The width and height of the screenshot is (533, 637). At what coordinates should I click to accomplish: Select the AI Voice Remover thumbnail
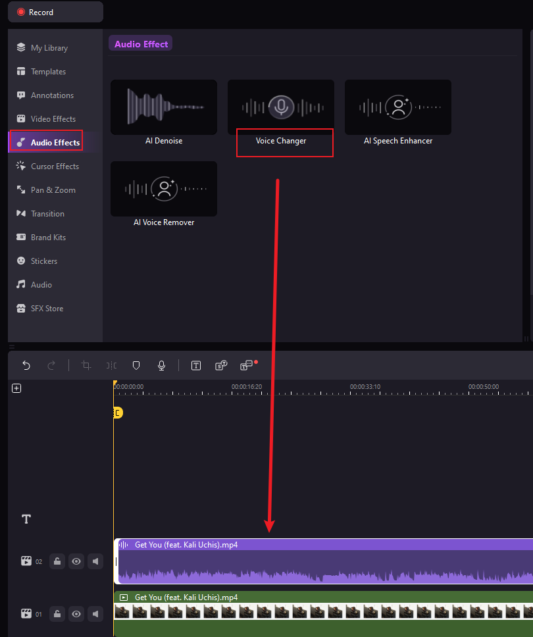tap(164, 189)
